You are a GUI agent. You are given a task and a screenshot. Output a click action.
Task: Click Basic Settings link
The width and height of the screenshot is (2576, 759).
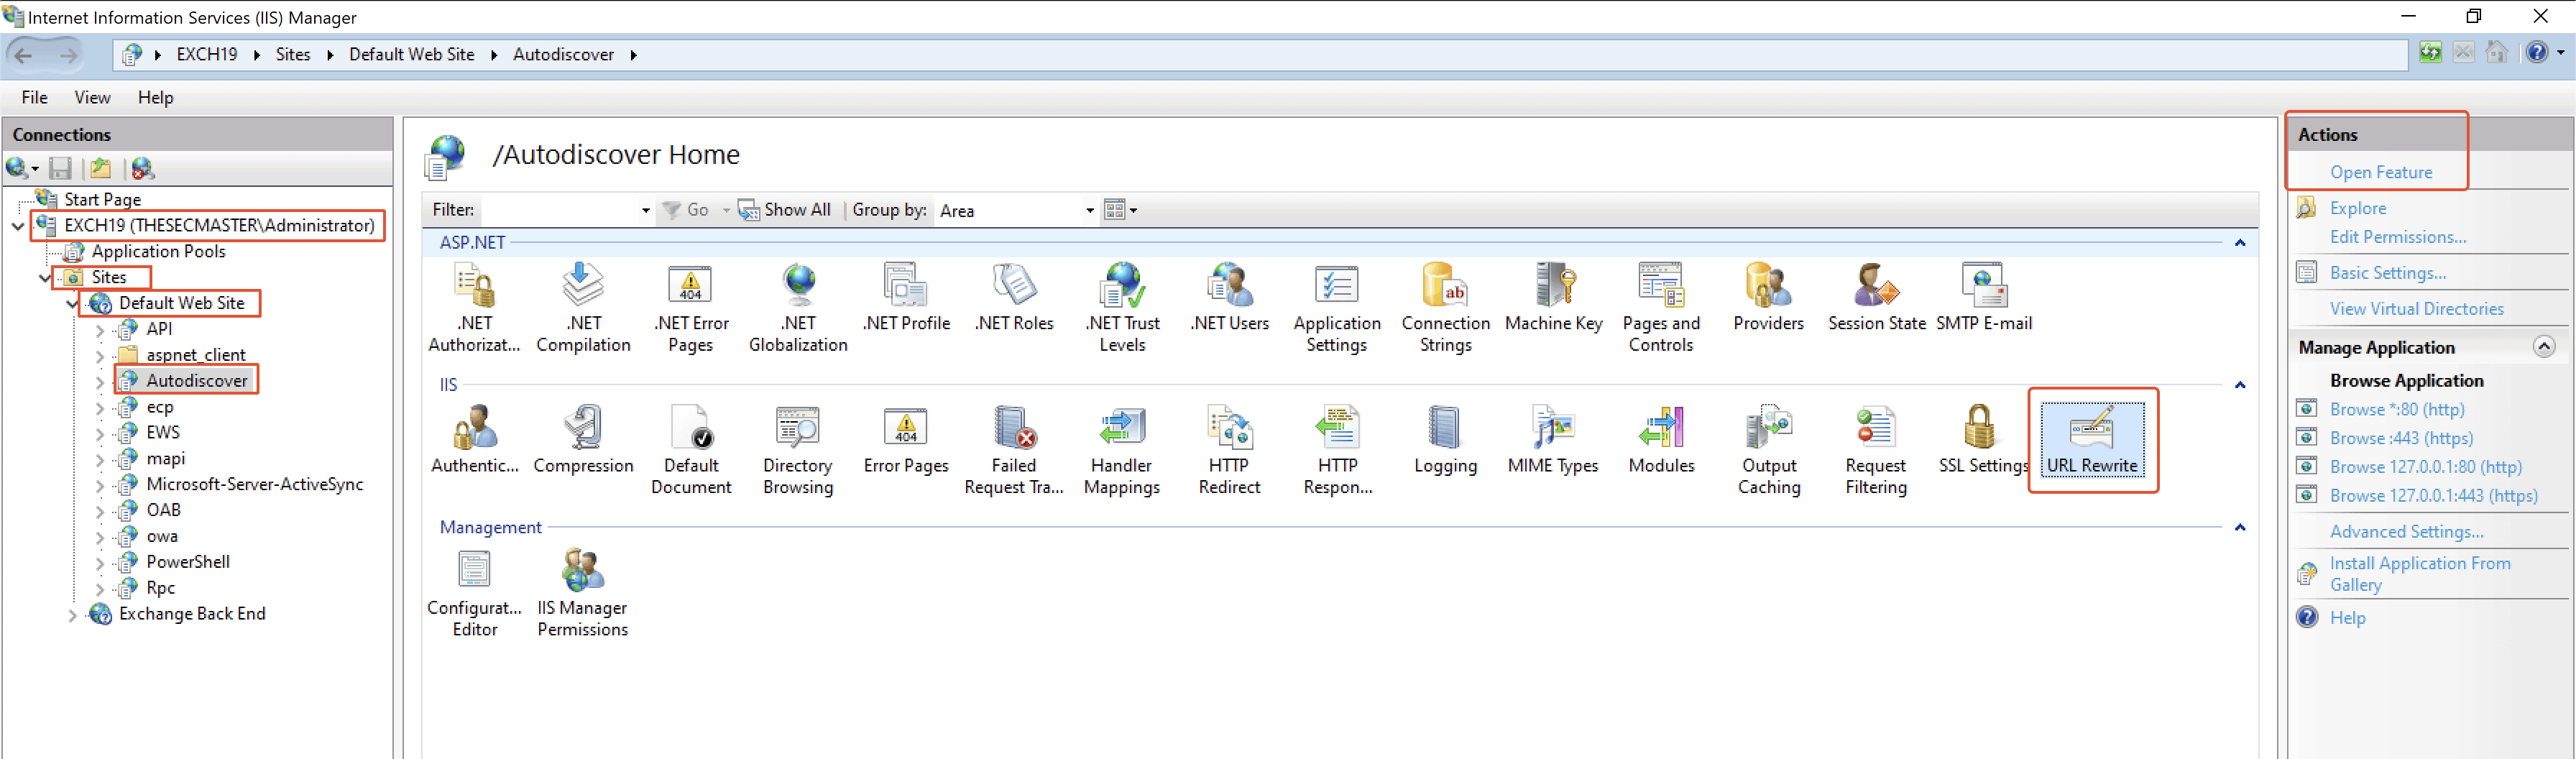click(2387, 273)
